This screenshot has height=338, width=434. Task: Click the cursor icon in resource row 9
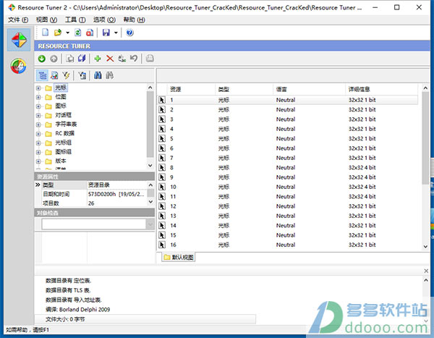(162, 177)
